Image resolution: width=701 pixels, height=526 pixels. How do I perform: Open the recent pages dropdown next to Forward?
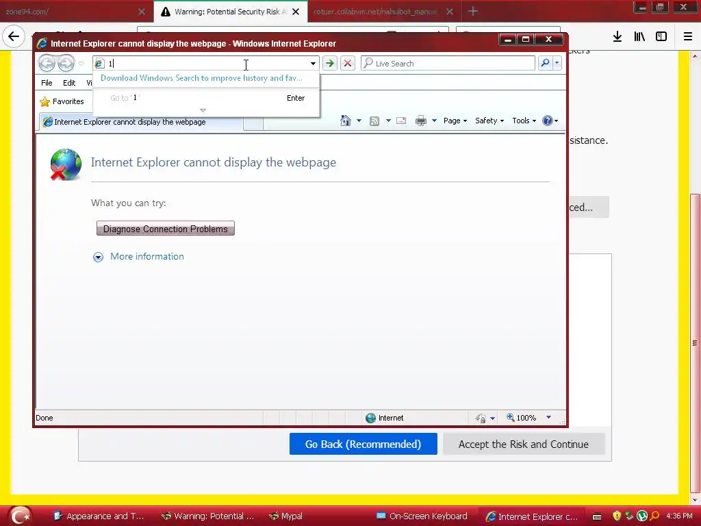pyautogui.click(x=81, y=64)
